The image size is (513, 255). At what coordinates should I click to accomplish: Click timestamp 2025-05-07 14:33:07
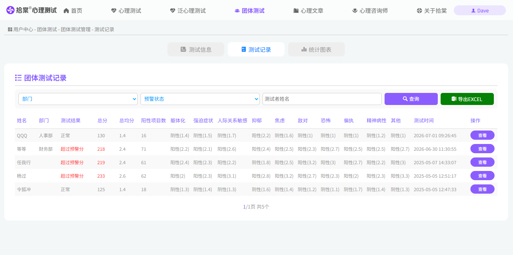(x=435, y=162)
